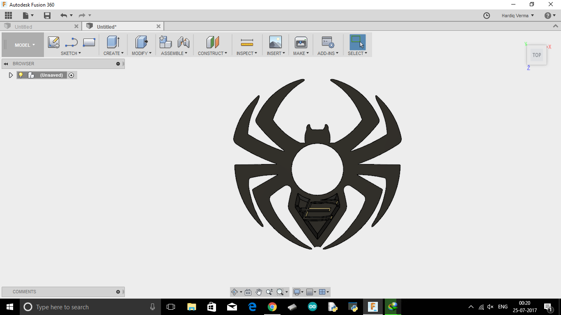The height and width of the screenshot is (315, 561).
Task: Open the CONSTRUCT dropdown menu
Action: (212, 53)
